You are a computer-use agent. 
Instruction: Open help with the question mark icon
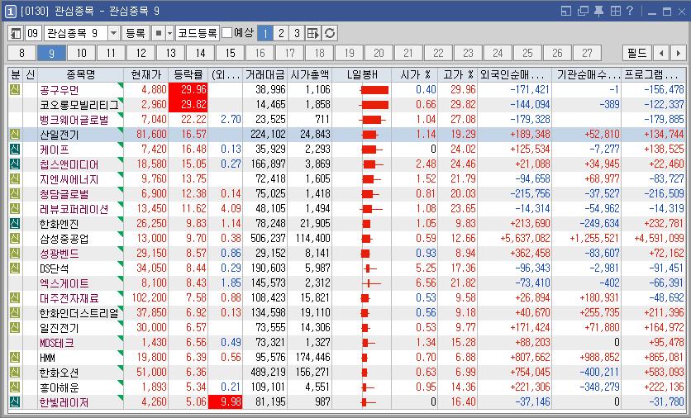click(630, 11)
